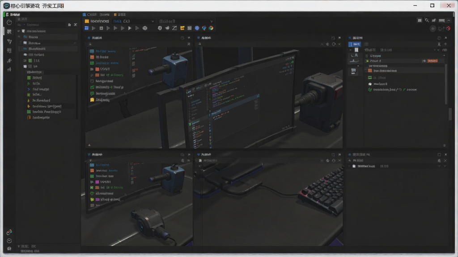Switch to the first tab above the toolbar
458x257 pixels.
click(89, 14)
